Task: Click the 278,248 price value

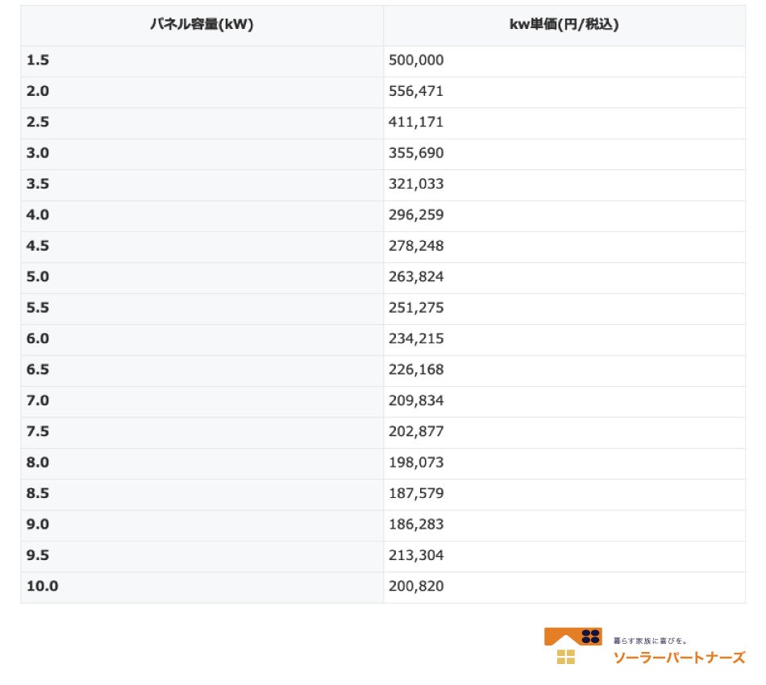Action: tap(416, 246)
